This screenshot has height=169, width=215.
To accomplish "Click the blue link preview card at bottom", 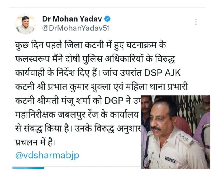I will coord(28,168).
